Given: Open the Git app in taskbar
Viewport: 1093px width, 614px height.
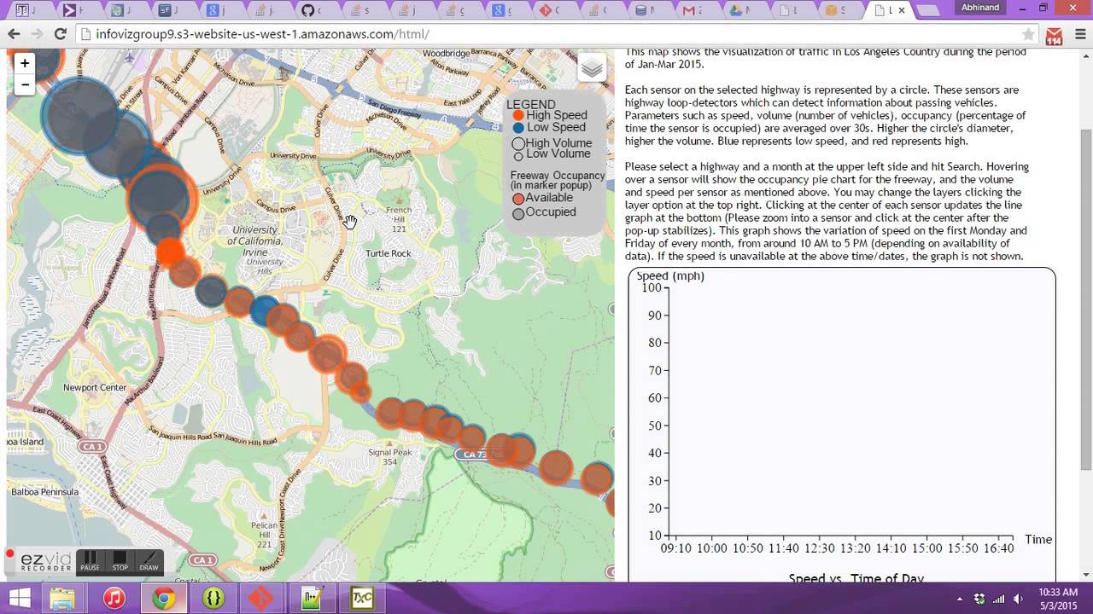Looking at the screenshot, I should [262, 599].
